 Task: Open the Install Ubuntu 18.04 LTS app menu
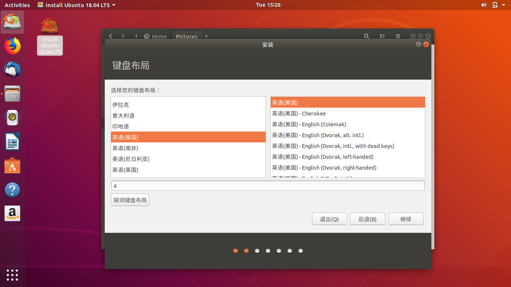[76, 5]
